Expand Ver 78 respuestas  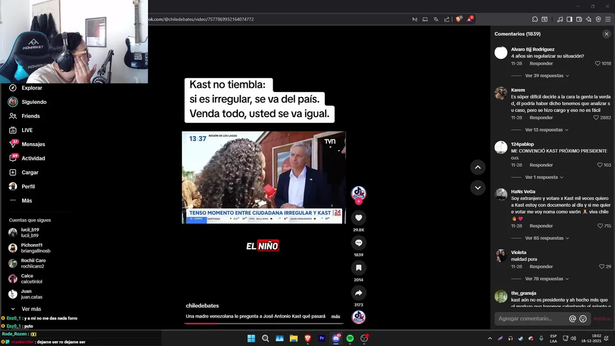coord(547,279)
